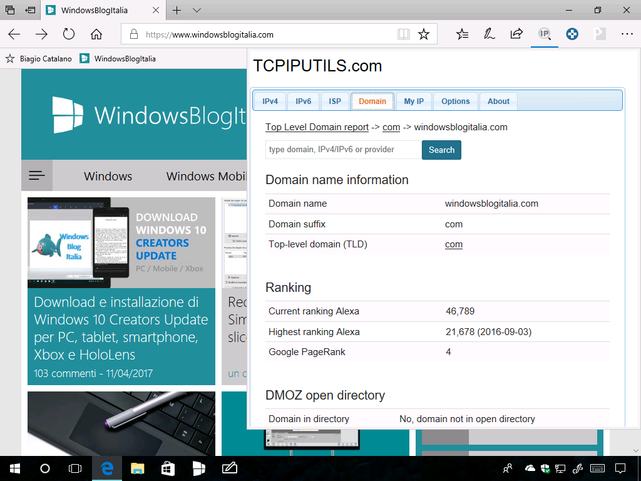
Task: Click the WindowsBlogItalia site logo
Action: coord(150,115)
